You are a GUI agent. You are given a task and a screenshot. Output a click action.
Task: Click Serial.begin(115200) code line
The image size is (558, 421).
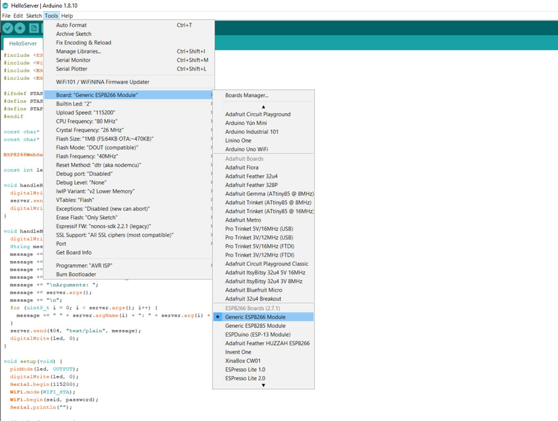(x=45, y=384)
